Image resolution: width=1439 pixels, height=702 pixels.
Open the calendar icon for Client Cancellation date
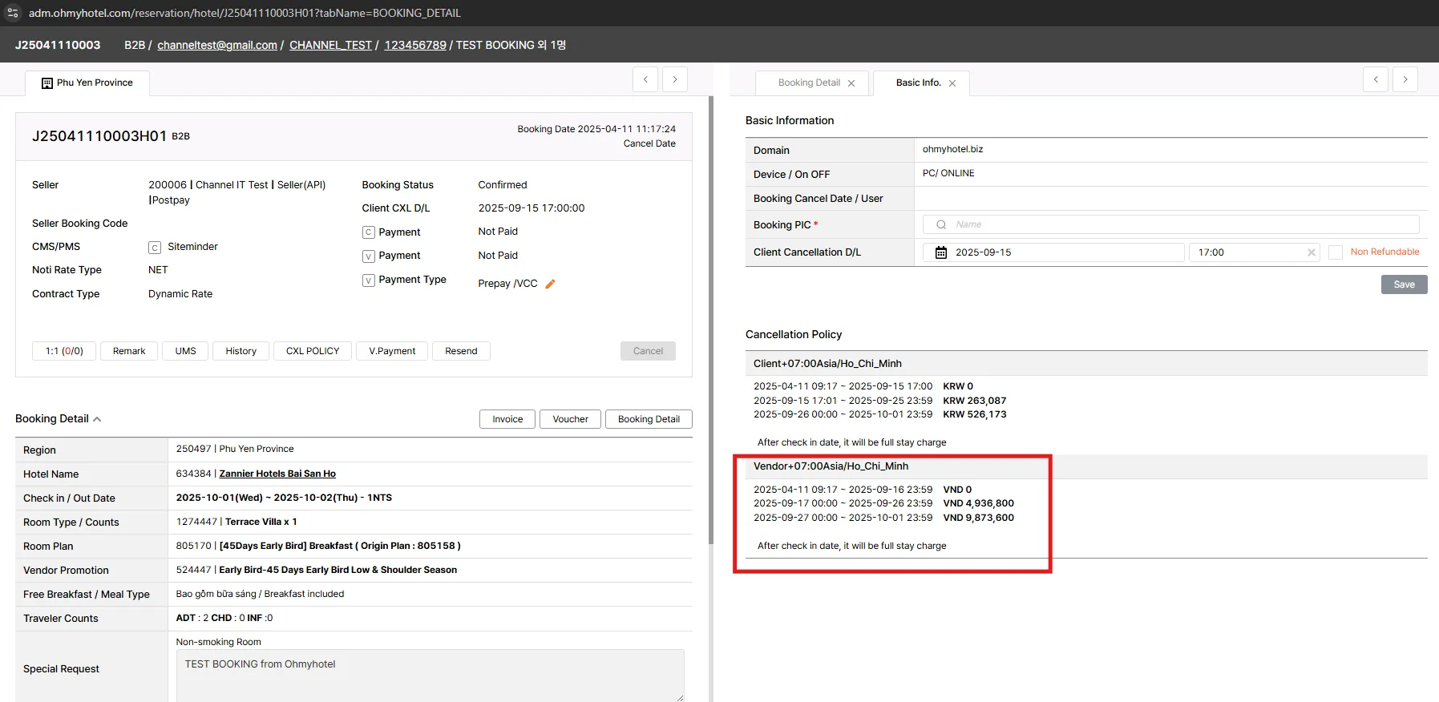click(940, 252)
